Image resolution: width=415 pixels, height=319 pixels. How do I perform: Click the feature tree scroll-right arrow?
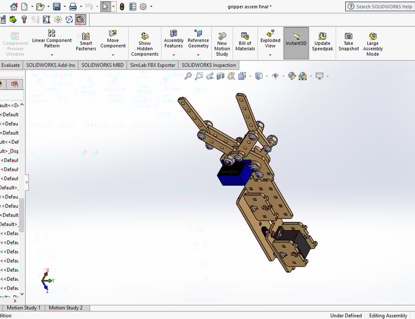pyautogui.click(x=15, y=301)
